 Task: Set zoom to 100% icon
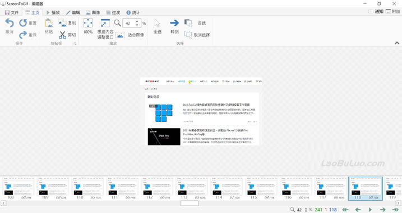(88, 23)
